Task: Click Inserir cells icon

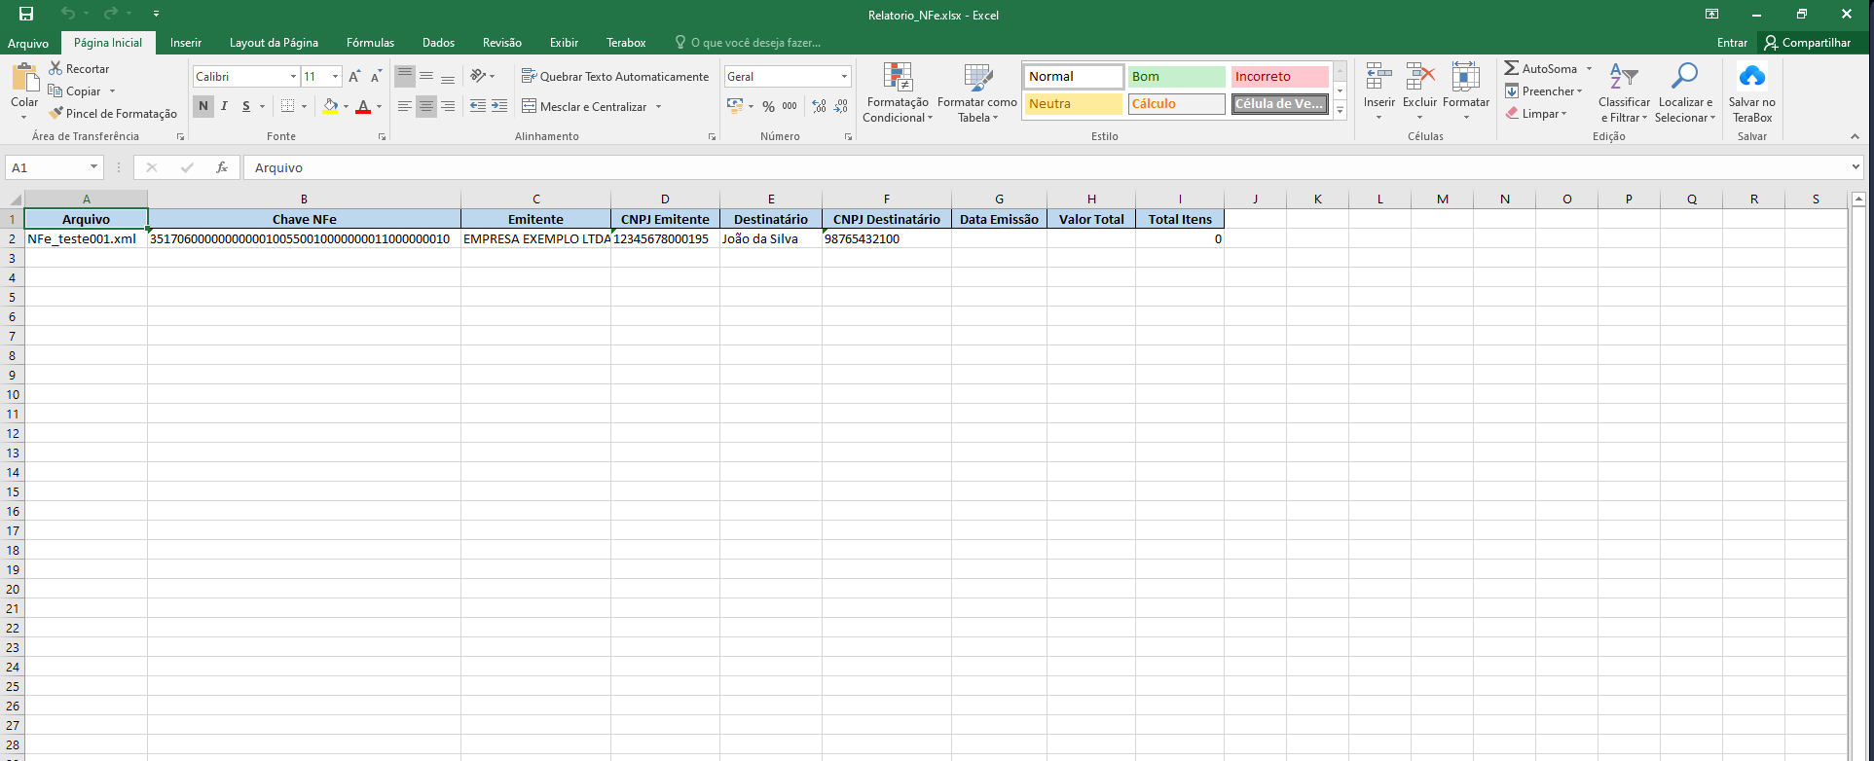Action: pyautogui.click(x=1378, y=76)
